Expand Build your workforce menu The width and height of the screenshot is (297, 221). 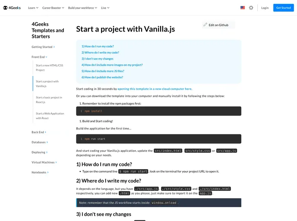click(x=82, y=8)
